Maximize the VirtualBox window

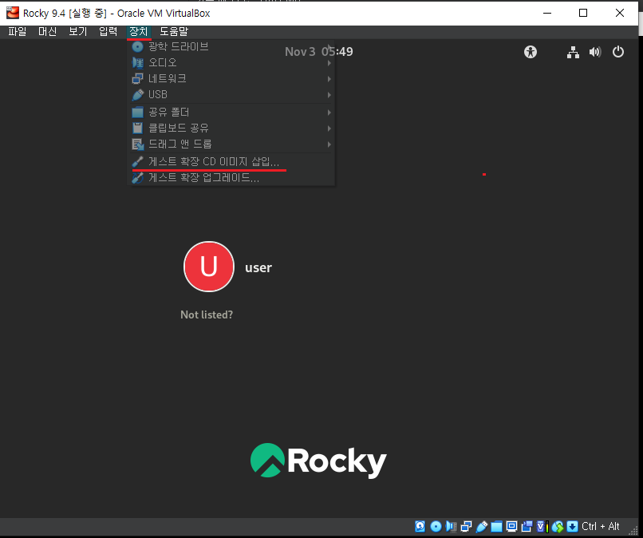tap(582, 13)
